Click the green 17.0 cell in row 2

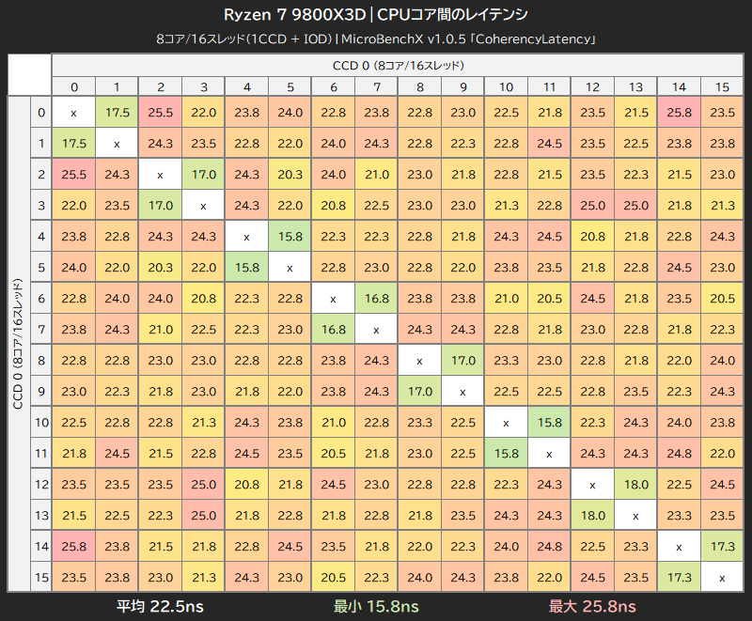[204, 174]
